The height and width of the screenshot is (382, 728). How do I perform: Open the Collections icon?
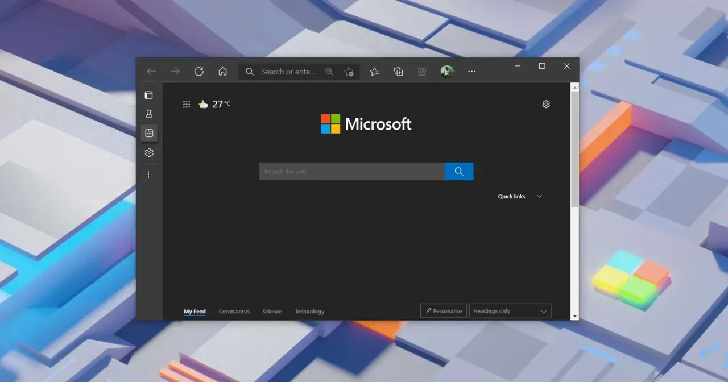(398, 72)
